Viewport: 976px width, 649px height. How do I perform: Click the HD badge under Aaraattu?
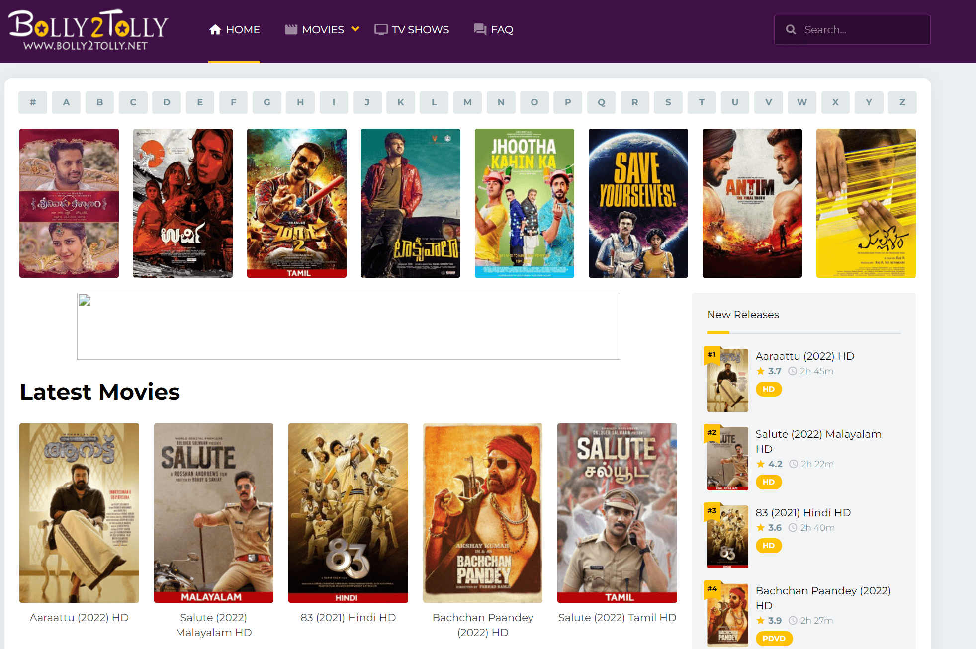click(x=769, y=389)
